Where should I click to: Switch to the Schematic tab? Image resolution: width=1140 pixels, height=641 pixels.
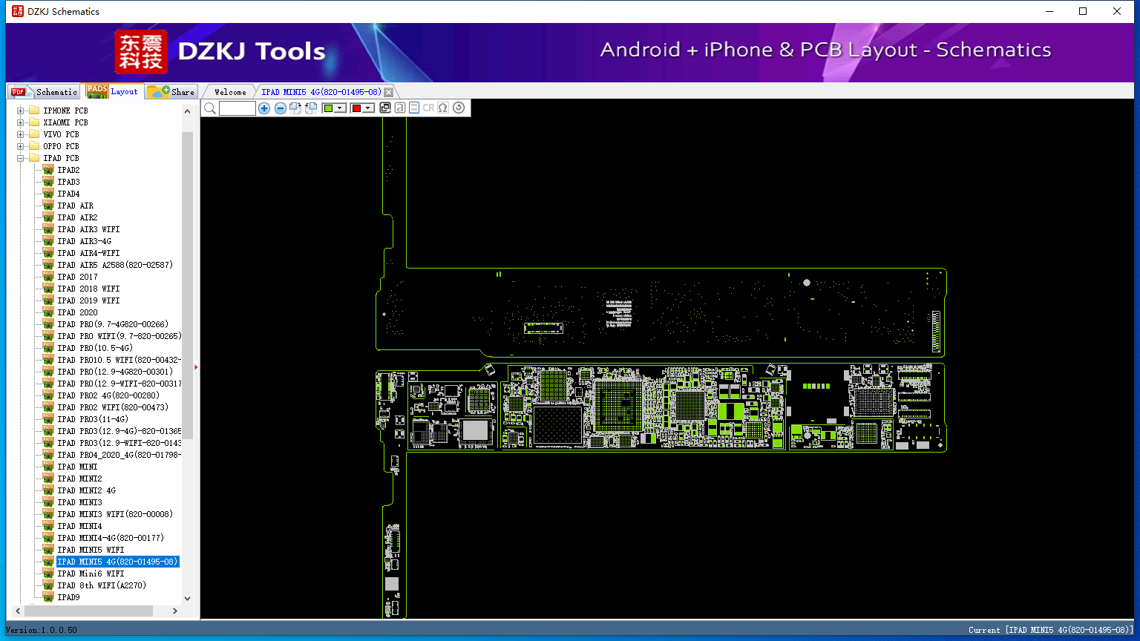coord(45,92)
